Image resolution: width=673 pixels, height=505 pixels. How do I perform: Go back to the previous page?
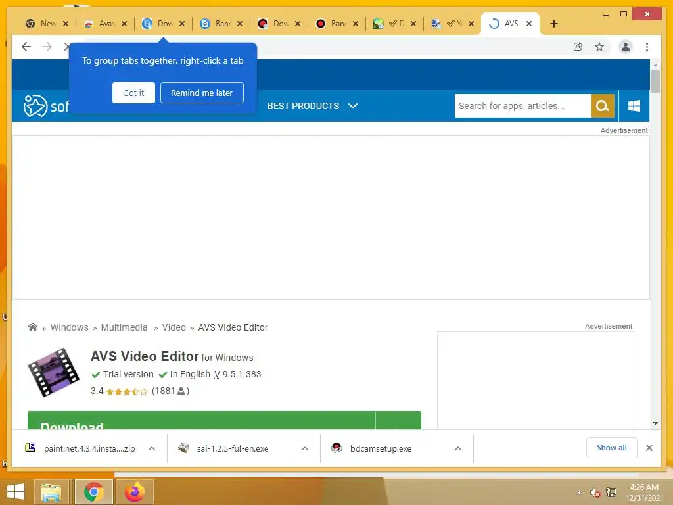pos(26,47)
